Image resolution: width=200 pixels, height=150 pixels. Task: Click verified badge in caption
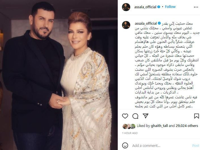pos(159,23)
